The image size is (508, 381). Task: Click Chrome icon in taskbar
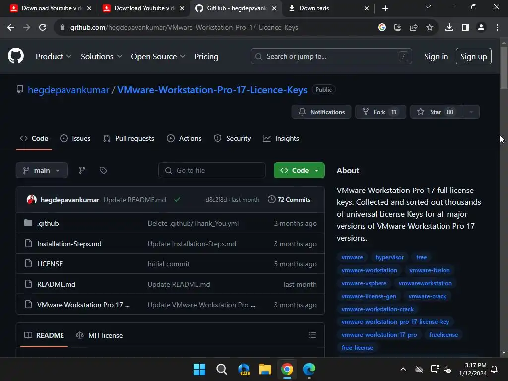[x=287, y=369]
